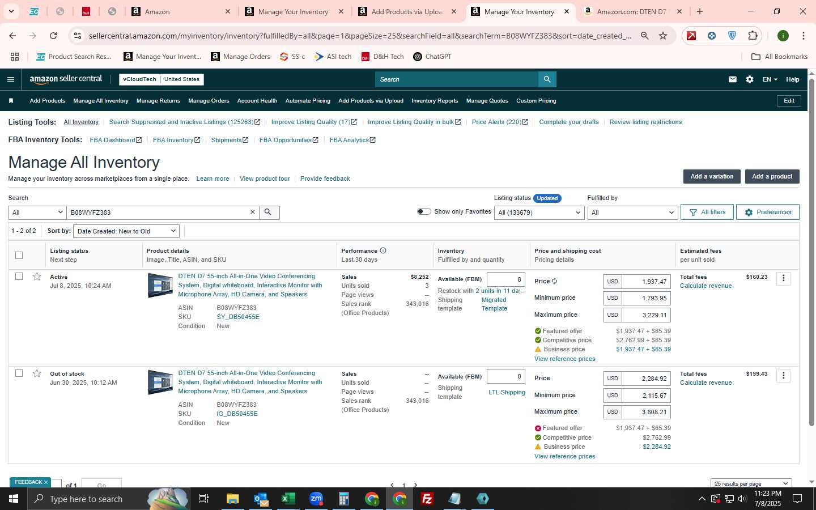Open Manage Returns in nav bar
The image size is (816, 510).
(158, 101)
